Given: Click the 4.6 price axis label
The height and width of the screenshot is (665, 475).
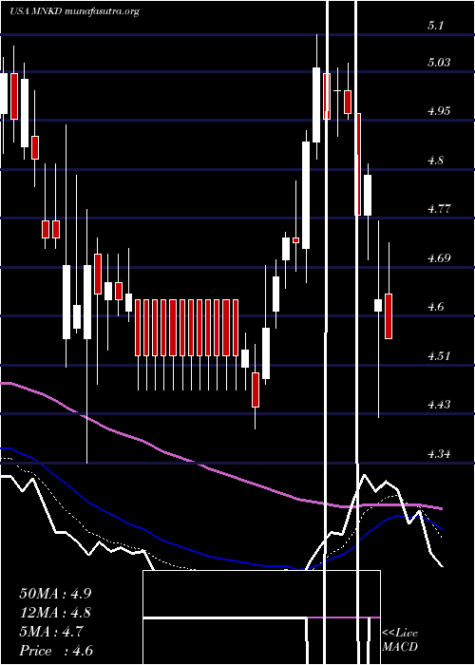Looking at the screenshot, I should (435, 307).
